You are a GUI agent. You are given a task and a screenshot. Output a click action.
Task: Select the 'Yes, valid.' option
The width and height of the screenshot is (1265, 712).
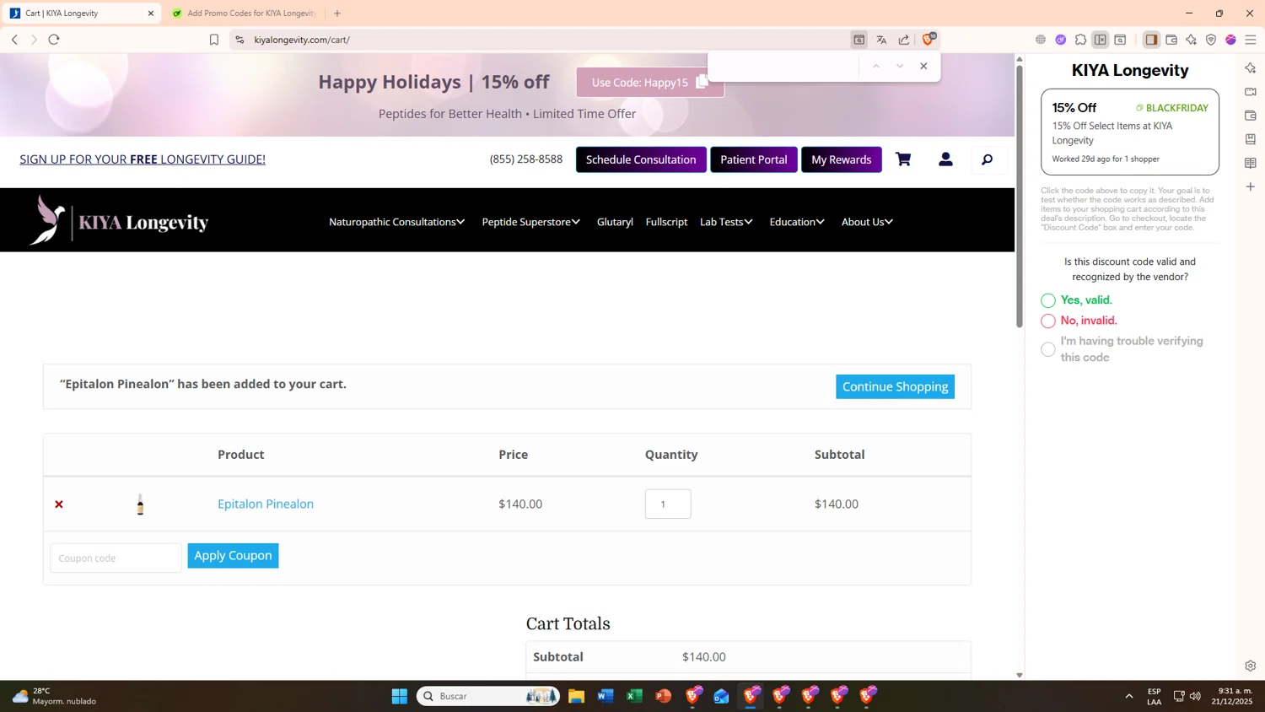(x=1048, y=300)
